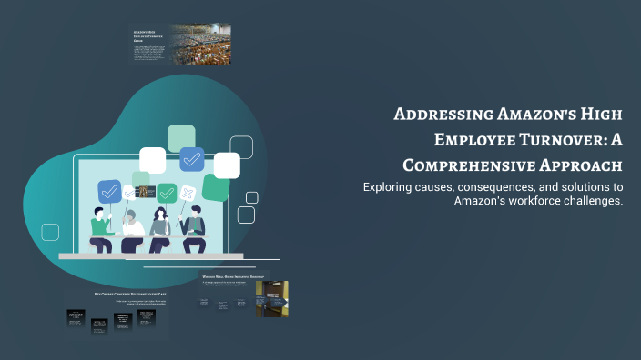
Task: Click the door photo in the roadmap thumbnail
Action: point(272,299)
